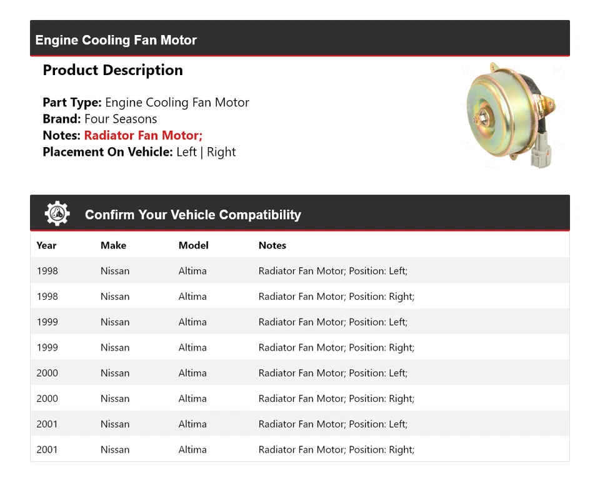Select the 2000 Altima Position Right row

click(299, 399)
